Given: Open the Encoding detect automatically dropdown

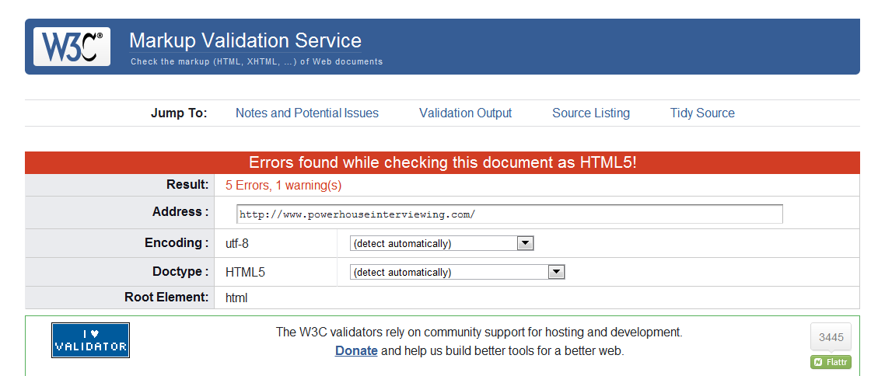Looking at the screenshot, I should click(x=442, y=243).
